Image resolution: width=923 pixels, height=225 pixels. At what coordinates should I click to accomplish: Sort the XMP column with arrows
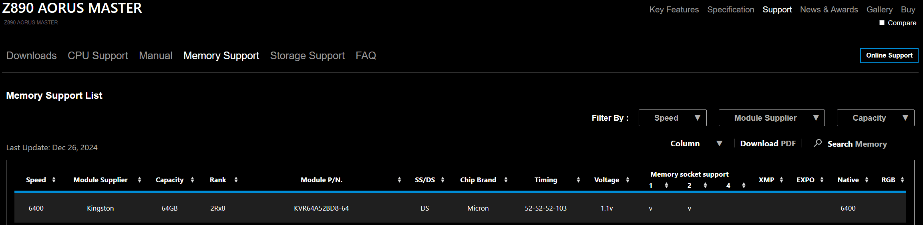781,180
